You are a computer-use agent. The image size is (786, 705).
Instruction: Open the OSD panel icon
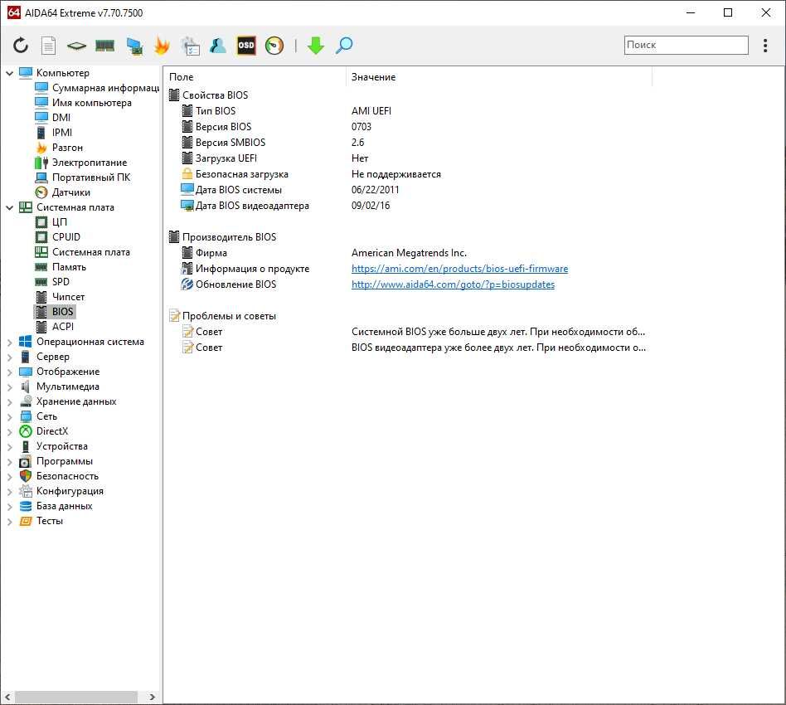[246, 46]
